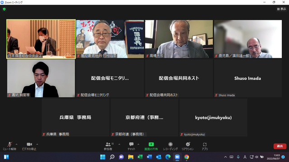Open Excel from the Windows taskbar
This screenshot has height=162, width=289.
(x=140, y=157)
